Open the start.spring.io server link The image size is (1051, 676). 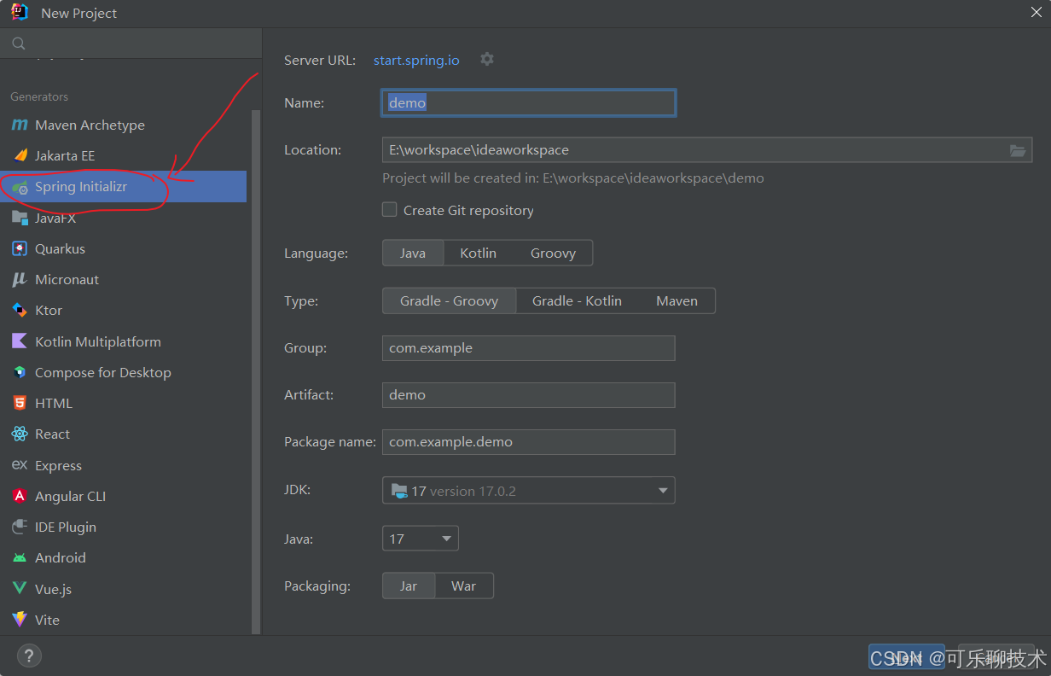[x=416, y=60]
